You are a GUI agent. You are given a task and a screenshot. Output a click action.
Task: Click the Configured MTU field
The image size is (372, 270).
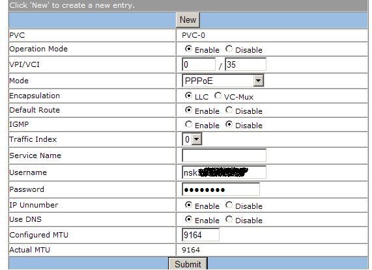[x=201, y=235]
